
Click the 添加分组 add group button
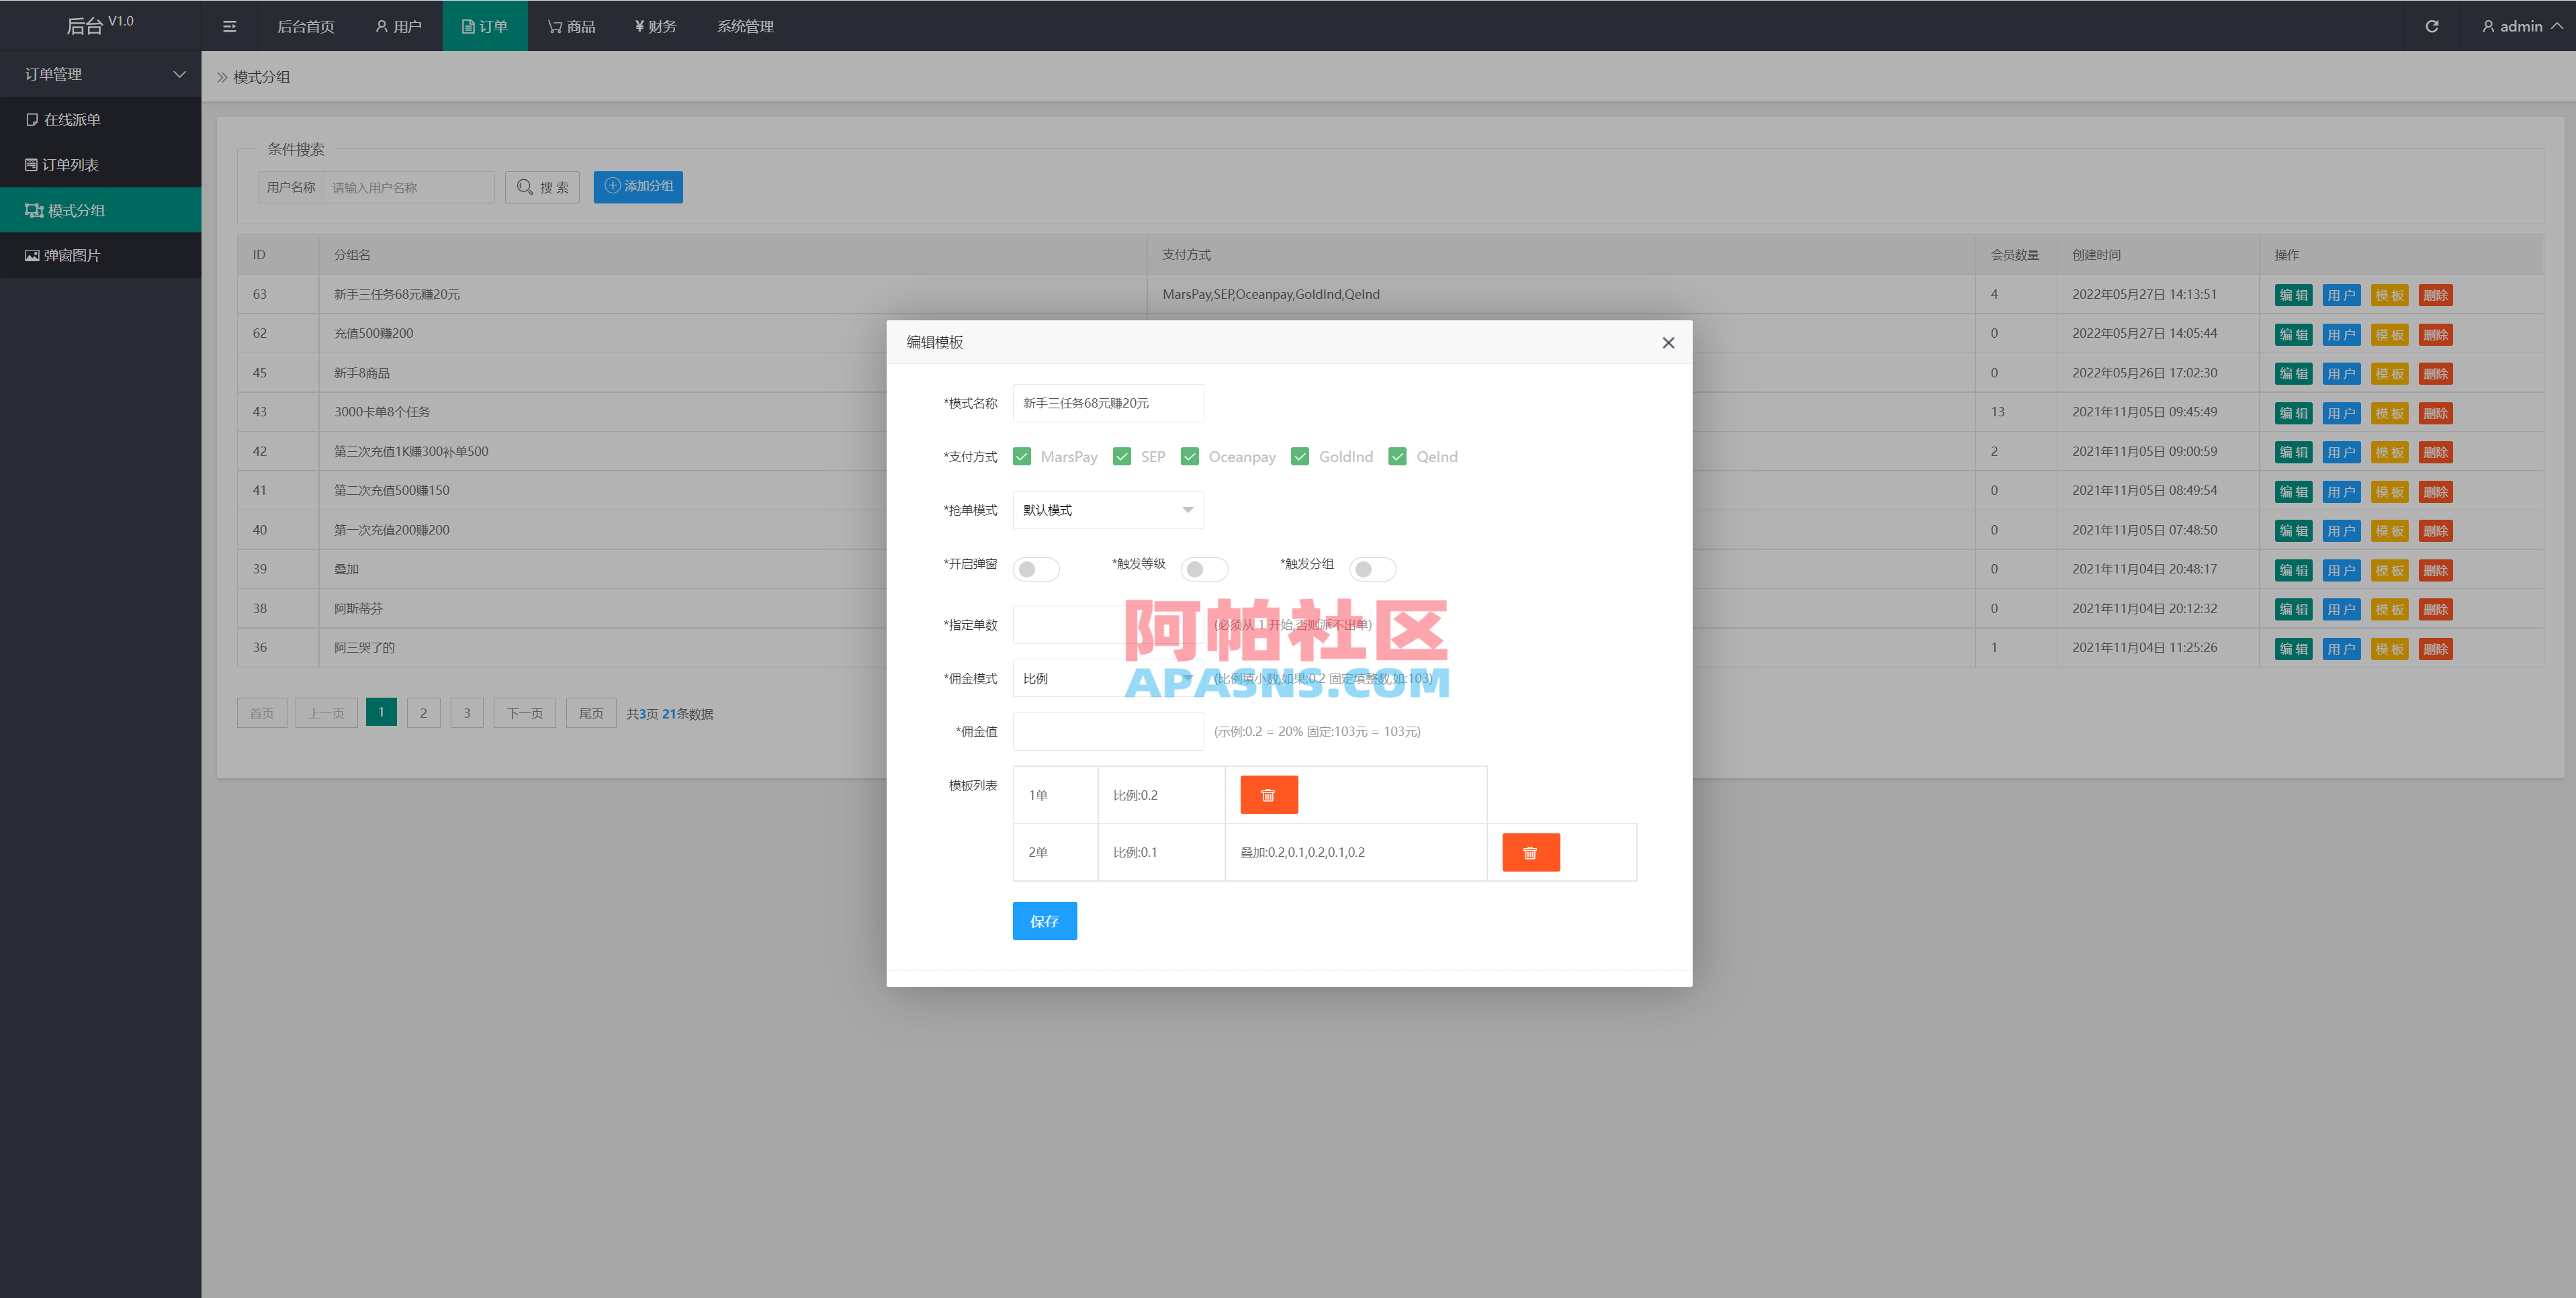pos(638,186)
